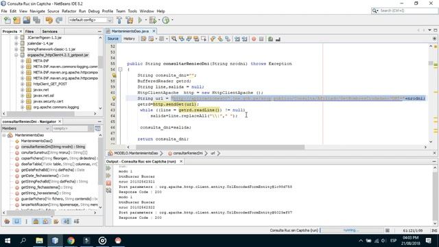
Task: Toggle Navigator Show Inner Classes filter
Action: (45, 222)
